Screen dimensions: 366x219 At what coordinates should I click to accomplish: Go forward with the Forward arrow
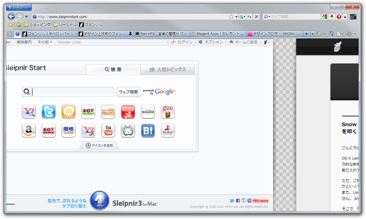19,16
